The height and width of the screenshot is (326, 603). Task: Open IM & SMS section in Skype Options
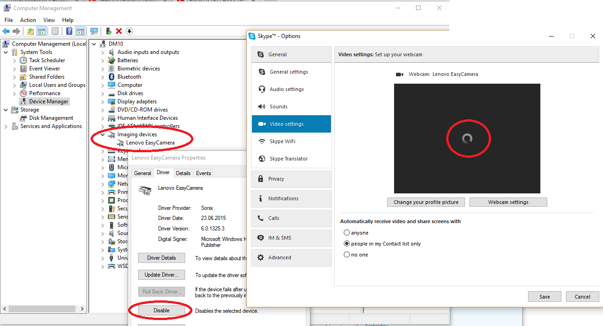(291, 238)
